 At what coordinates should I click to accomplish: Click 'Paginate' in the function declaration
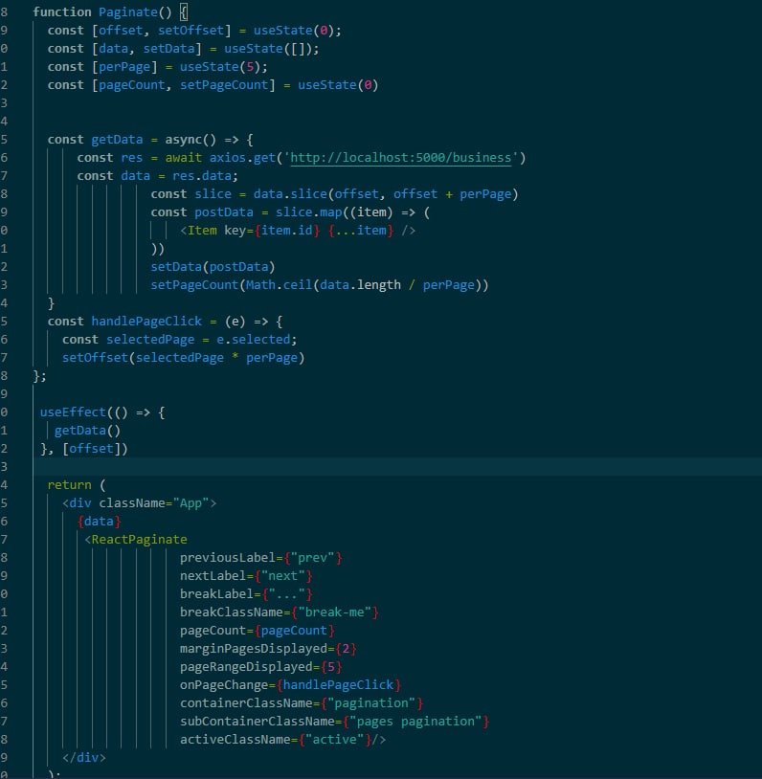click(x=127, y=12)
